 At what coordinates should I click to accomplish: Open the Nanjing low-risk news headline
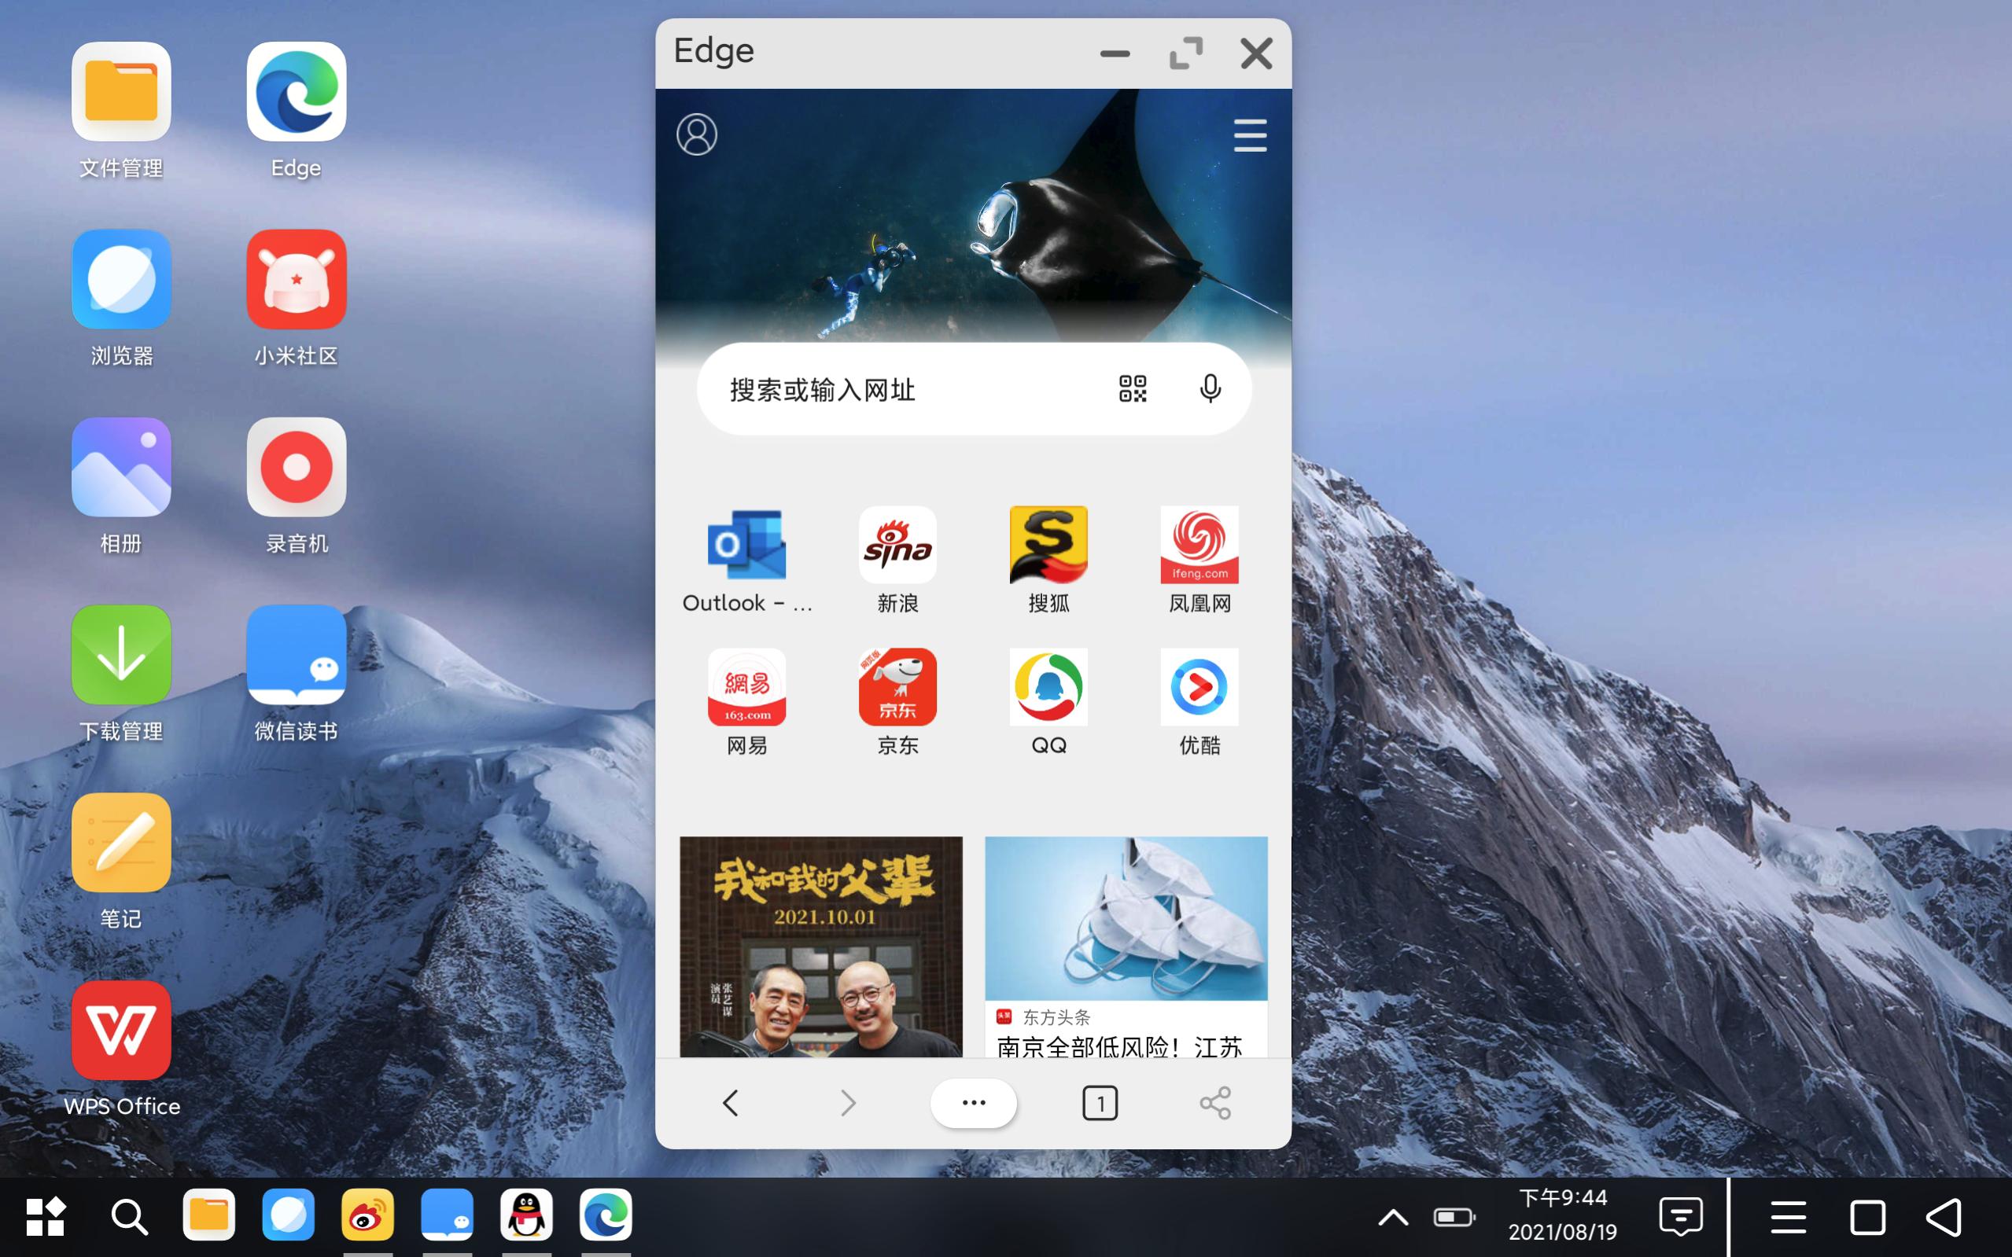point(1118,1046)
